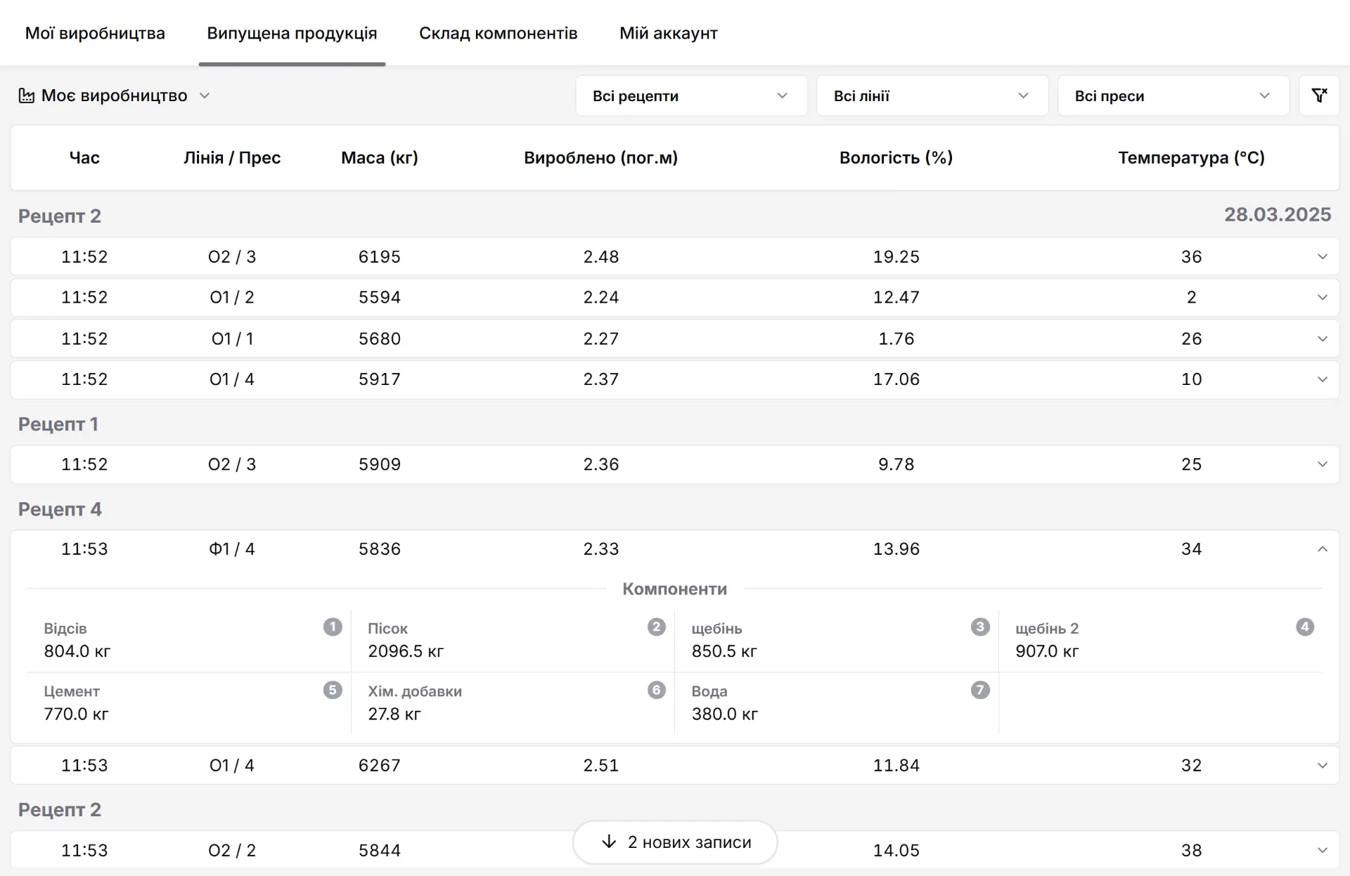
Task: Go to Мої виробництва tab
Action: coord(95,33)
